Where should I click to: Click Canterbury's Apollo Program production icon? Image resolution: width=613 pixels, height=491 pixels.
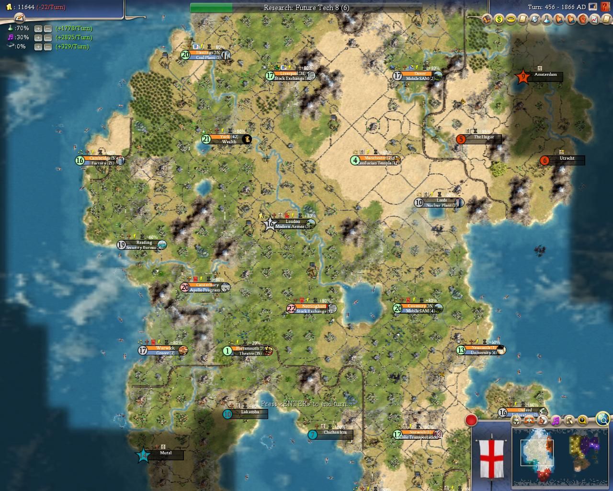coord(225,288)
